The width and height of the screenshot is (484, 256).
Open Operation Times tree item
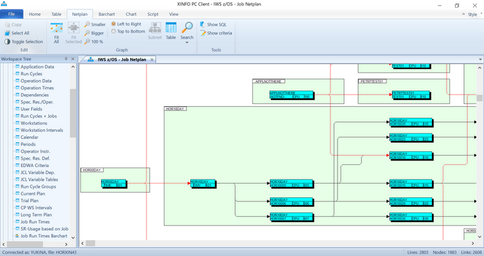37,88
